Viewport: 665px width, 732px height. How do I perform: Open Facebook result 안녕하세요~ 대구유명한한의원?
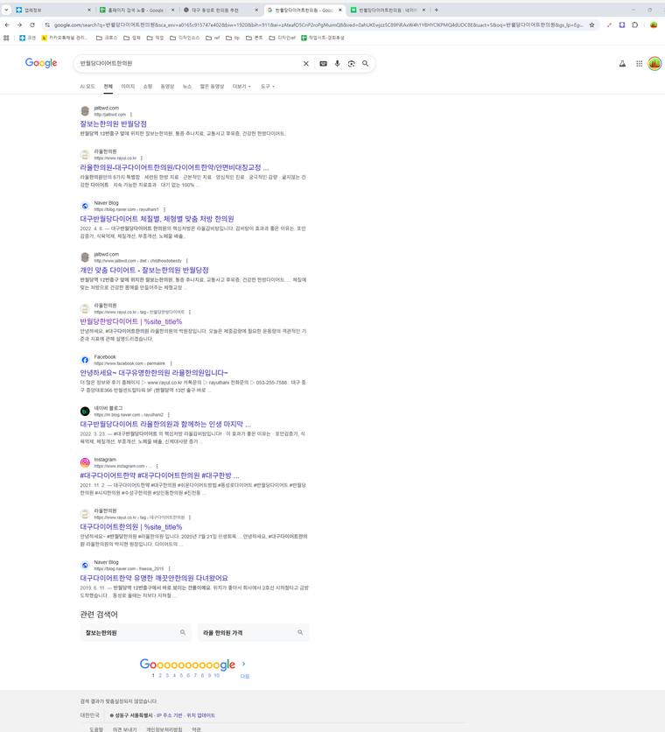(154, 372)
